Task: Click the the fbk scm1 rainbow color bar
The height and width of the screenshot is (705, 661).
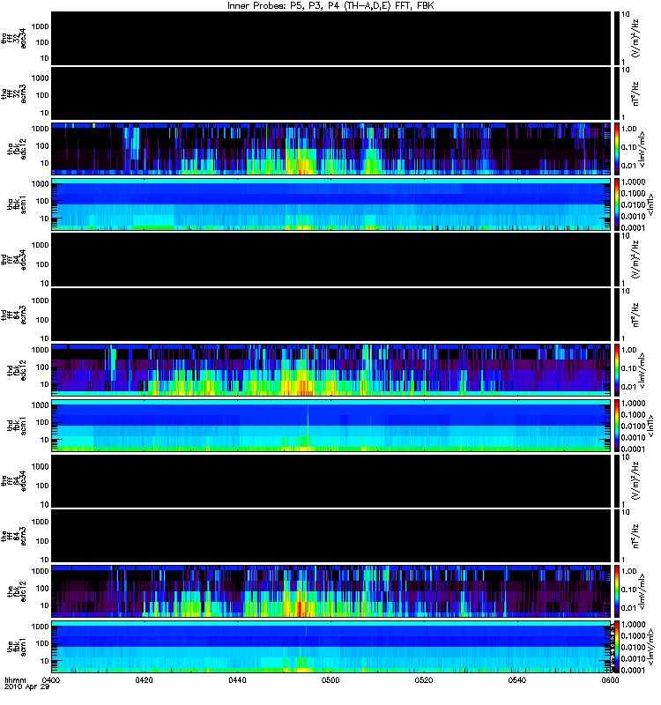Action: click(x=616, y=647)
